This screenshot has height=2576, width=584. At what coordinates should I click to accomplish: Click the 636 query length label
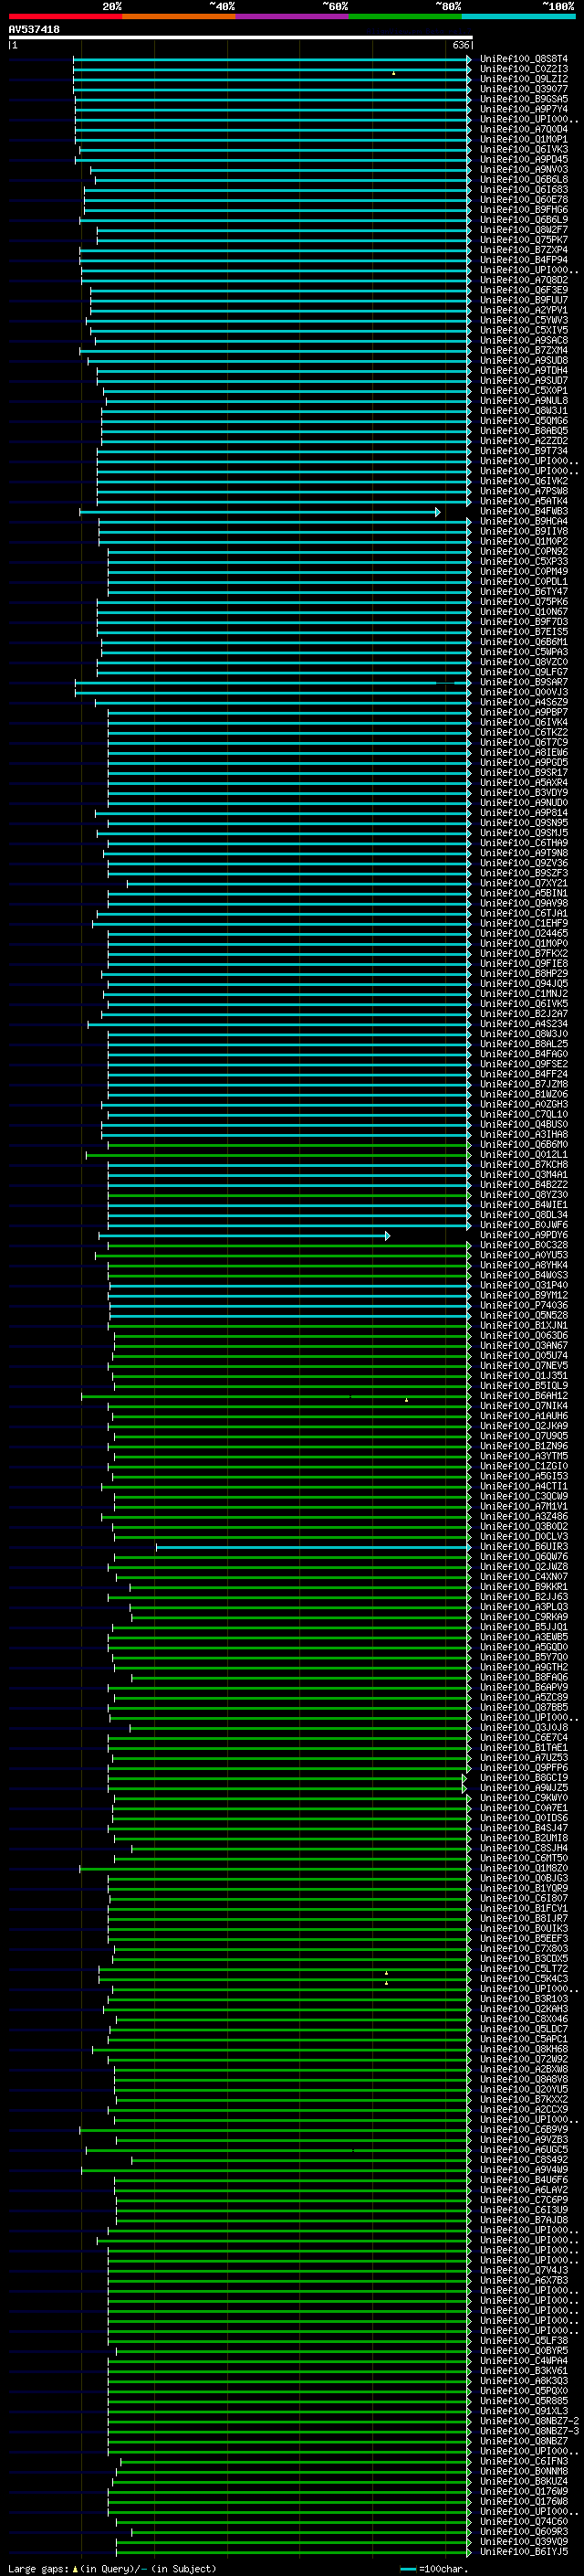click(460, 45)
